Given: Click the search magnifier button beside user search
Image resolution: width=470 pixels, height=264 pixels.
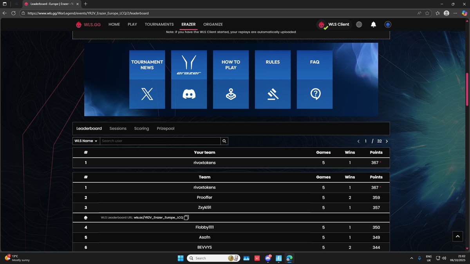Looking at the screenshot, I should [x=224, y=141].
